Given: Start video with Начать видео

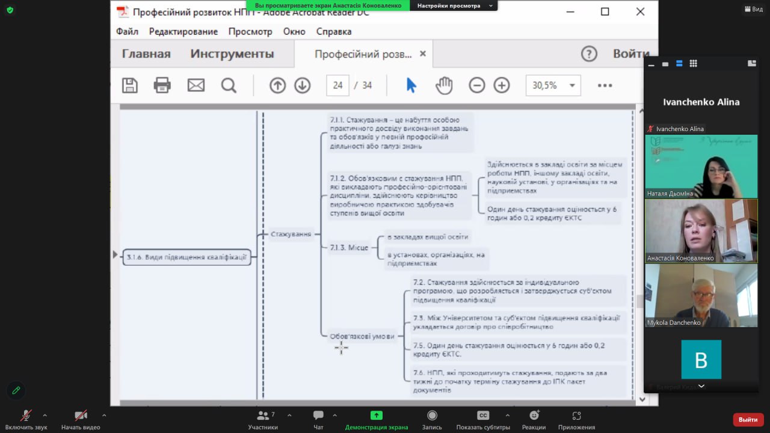Looking at the screenshot, I should point(81,419).
